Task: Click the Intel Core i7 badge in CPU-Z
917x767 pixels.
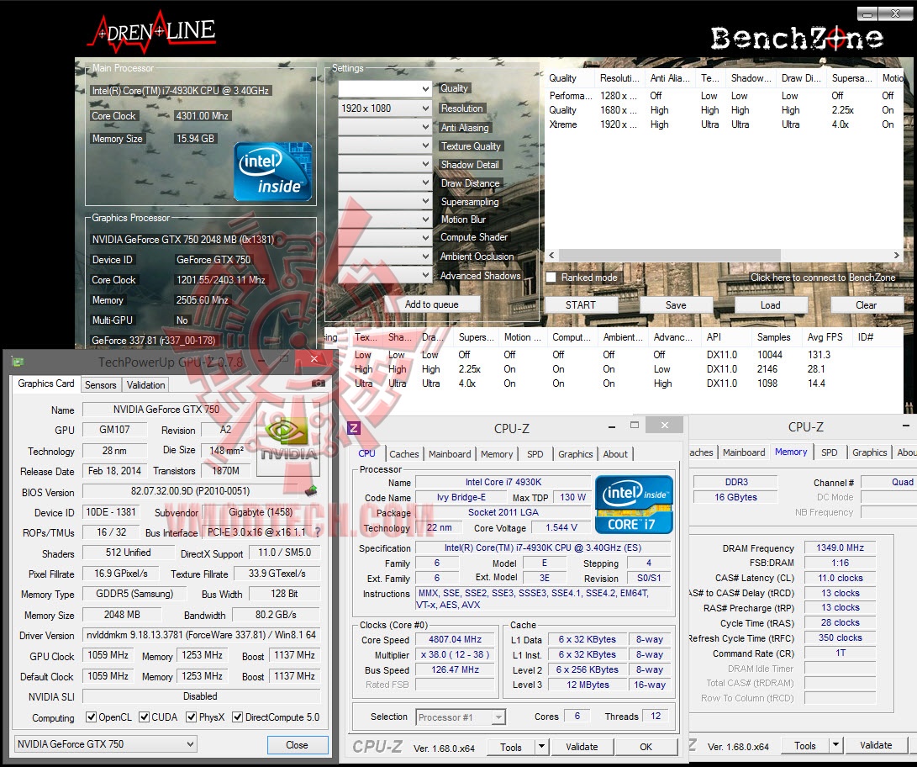Action: point(634,505)
